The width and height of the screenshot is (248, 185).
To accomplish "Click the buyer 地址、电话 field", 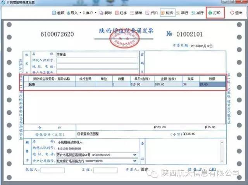I will [97, 66].
